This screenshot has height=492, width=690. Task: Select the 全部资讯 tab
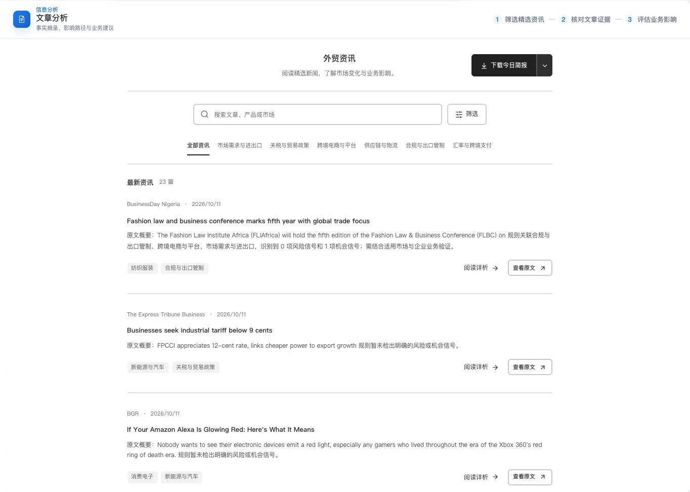coord(198,145)
